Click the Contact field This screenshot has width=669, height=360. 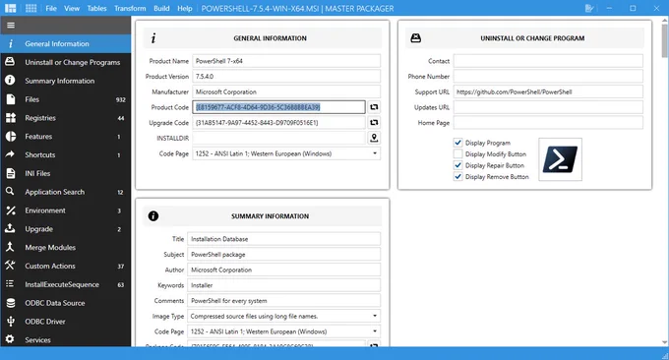click(548, 61)
